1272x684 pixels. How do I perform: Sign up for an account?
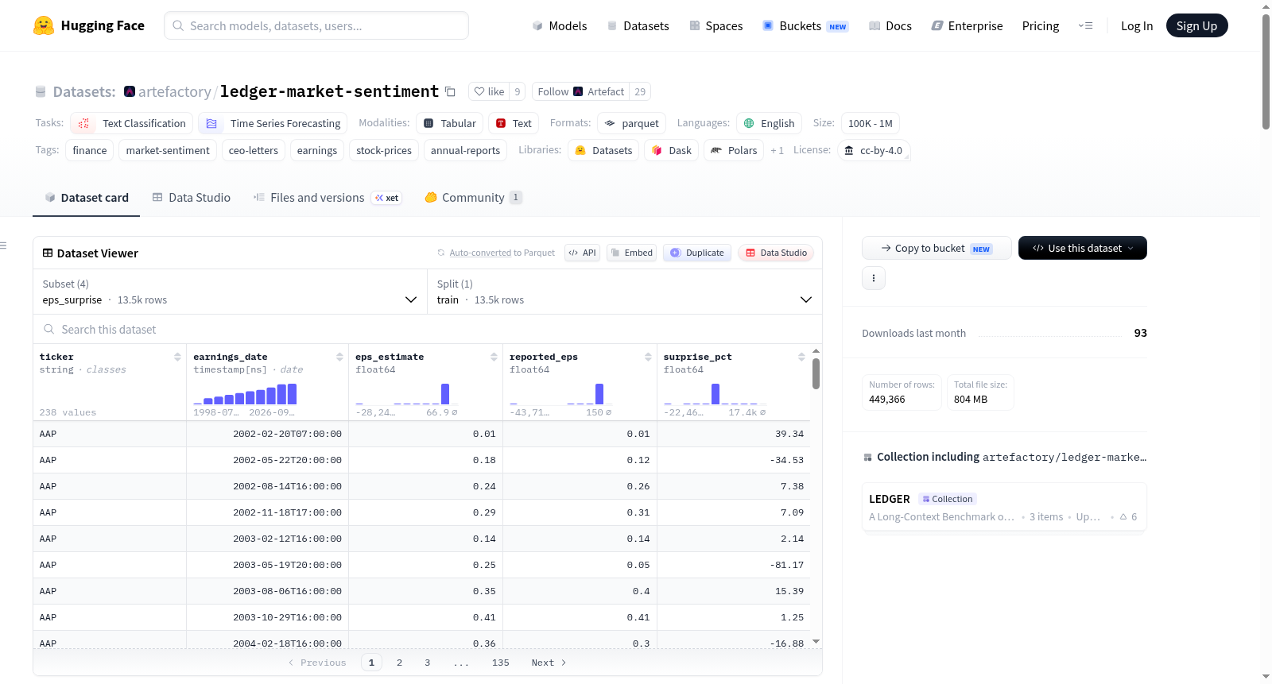pyautogui.click(x=1196, y=25)
